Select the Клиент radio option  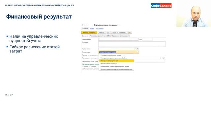tap(83, 66)
